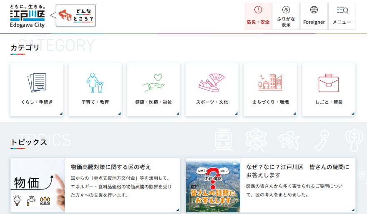Screen dimensions: 367x214
Task: Toggle furigana via the あ circle icon
Action: tap(286, 10)
